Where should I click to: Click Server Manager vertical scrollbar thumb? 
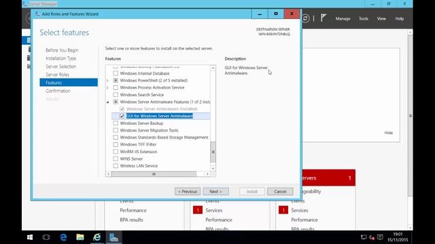point(411,116)
